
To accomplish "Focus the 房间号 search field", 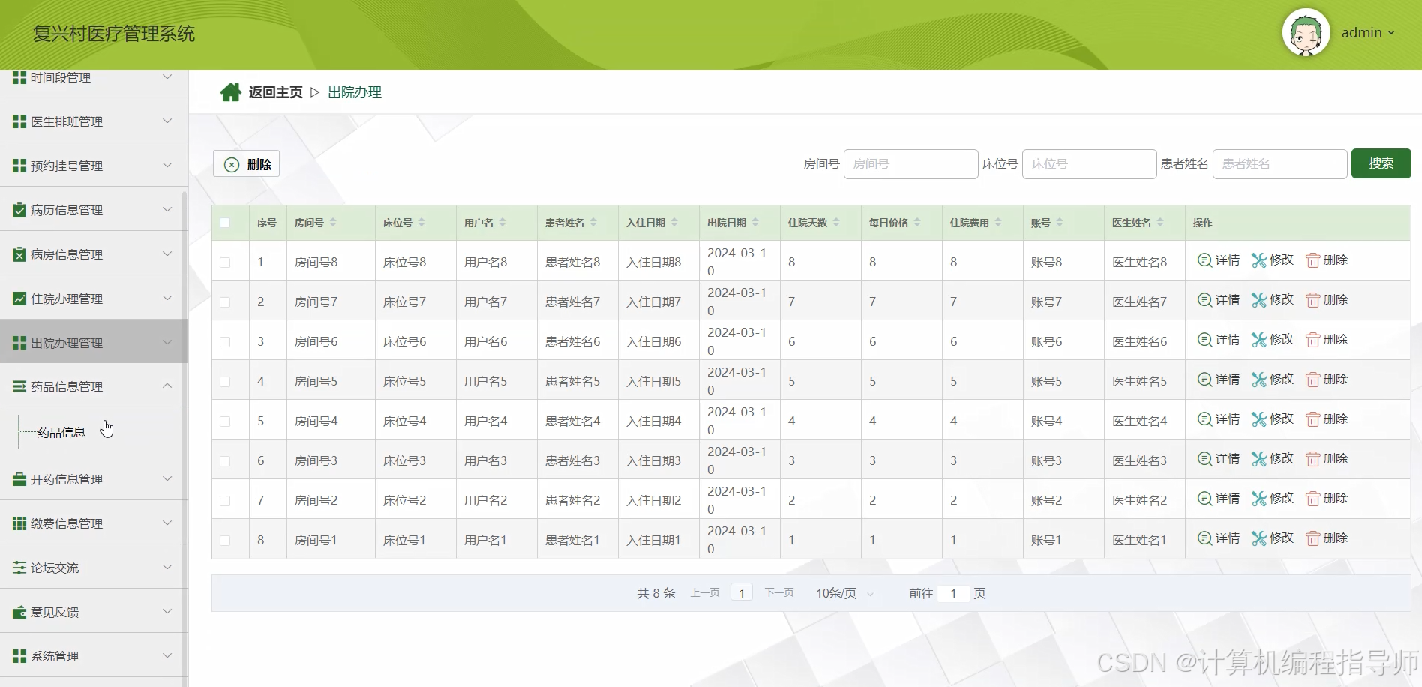I will (x=910, y=163).
